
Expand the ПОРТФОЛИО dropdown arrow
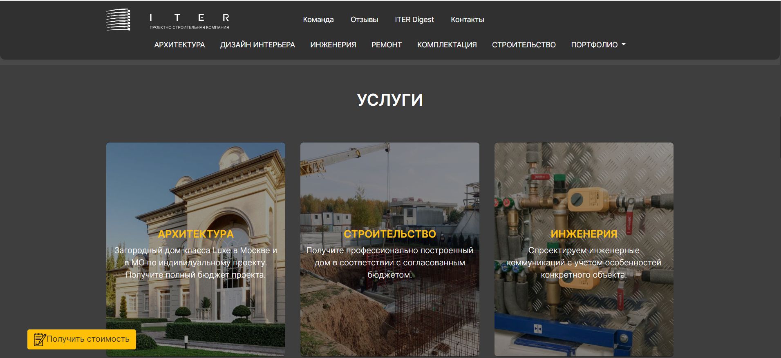(x=624, y=44)
